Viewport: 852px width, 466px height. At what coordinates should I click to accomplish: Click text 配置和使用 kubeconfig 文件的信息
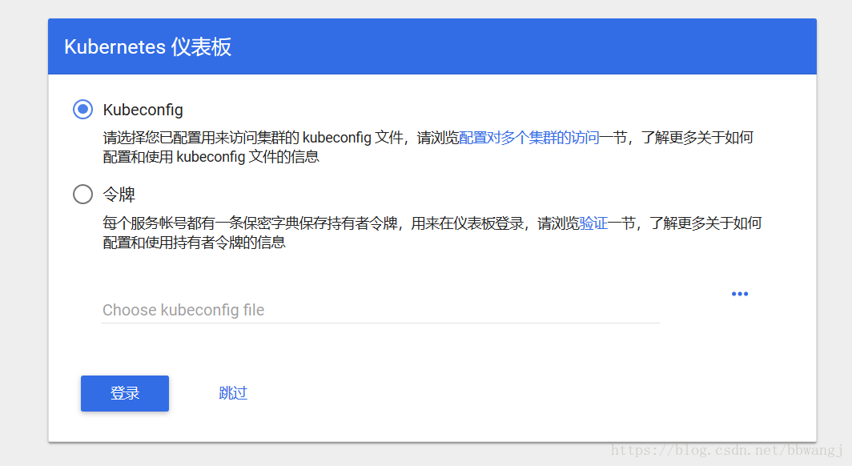(x=211, y=157)
